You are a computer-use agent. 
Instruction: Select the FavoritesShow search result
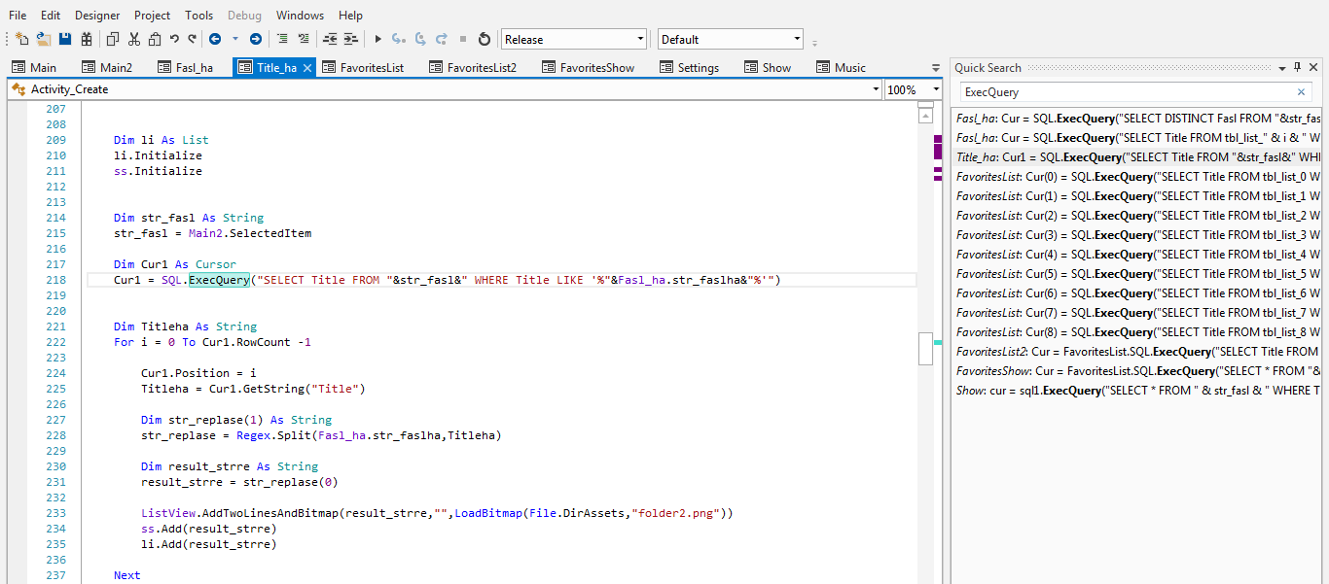(1136, 371)
